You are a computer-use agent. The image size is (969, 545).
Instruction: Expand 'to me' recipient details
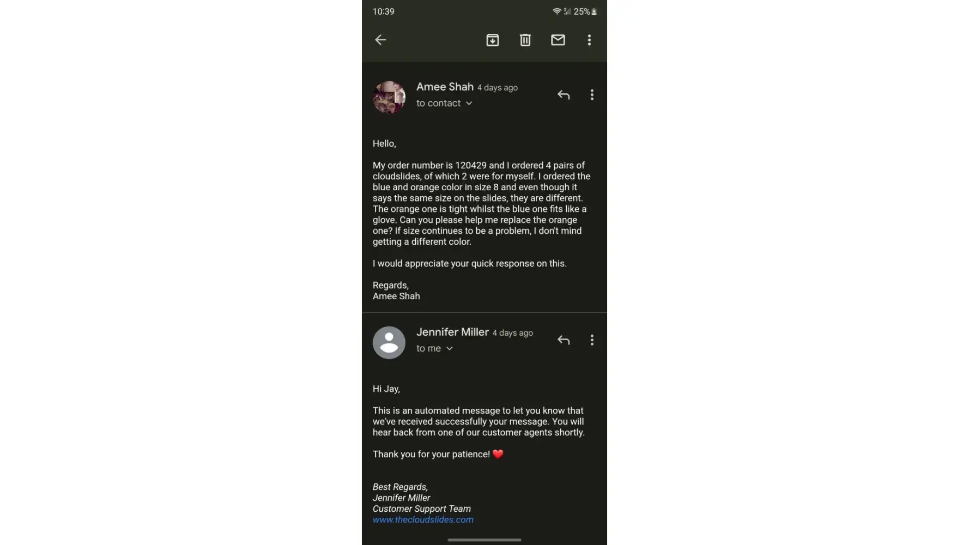pyautogui.click(x=434, y=348)
